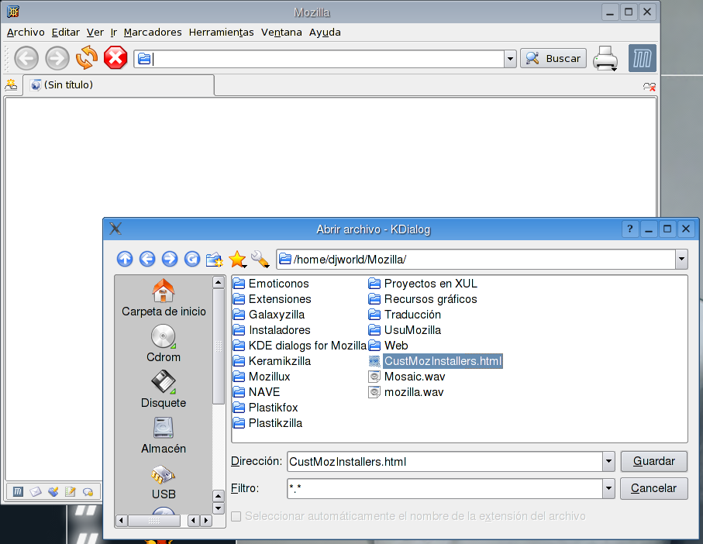Expand the Filtro combo box arrow
The image size is (703, 544).
tap(608, 488)
